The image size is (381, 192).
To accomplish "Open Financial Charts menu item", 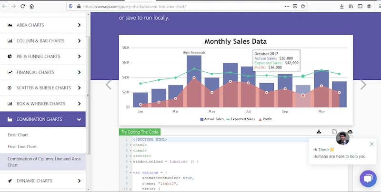I will click(43, 72).
